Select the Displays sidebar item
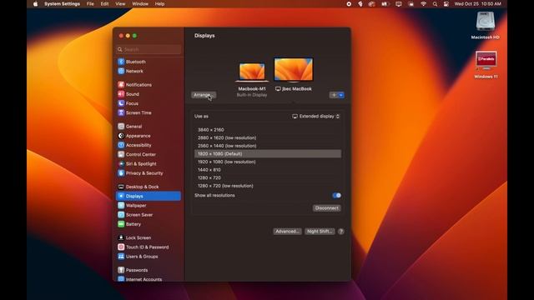 coord(149,197)
